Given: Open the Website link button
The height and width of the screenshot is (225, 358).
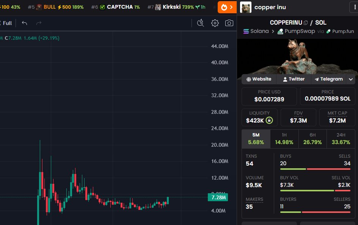Looking at the screenshot, I should pyautogui.click(x=259, y=79).
